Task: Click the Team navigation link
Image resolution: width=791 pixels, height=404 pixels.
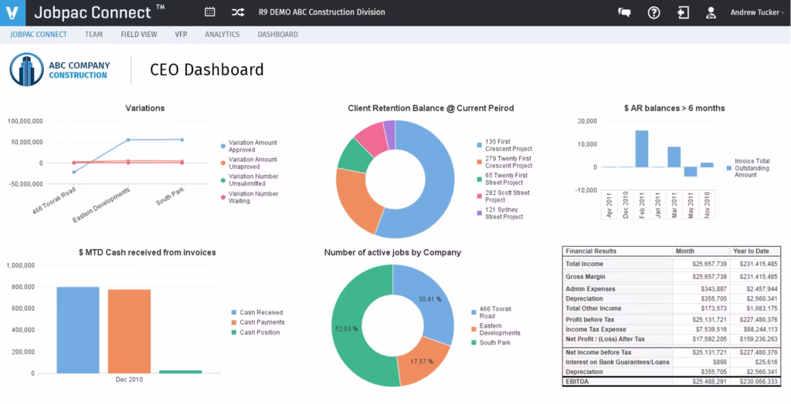Action: tap(93, 35)
